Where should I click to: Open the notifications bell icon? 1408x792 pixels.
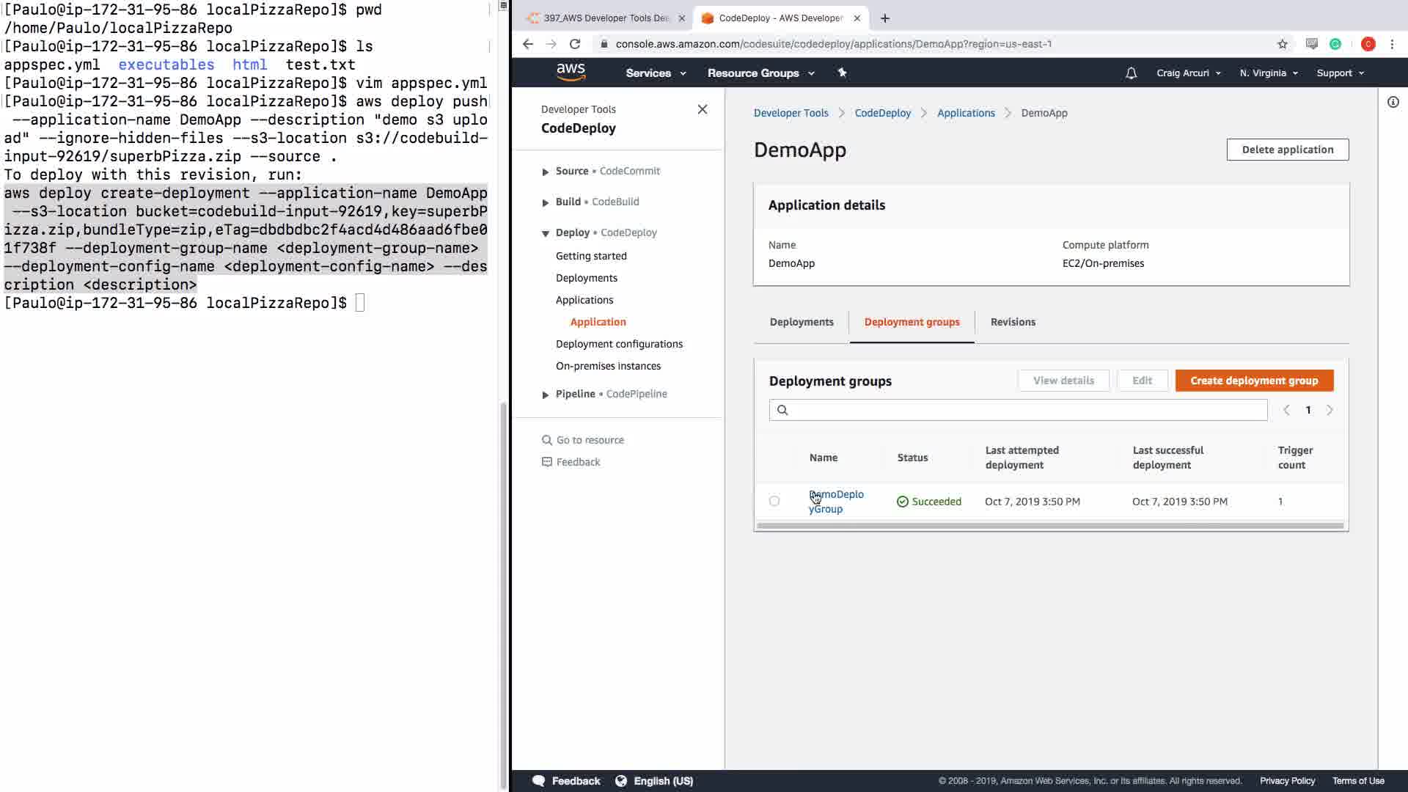point(1131,73)
